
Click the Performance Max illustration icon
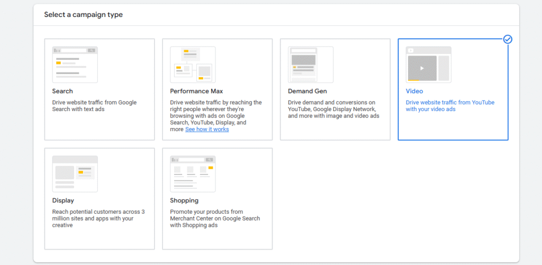(193, 65)
